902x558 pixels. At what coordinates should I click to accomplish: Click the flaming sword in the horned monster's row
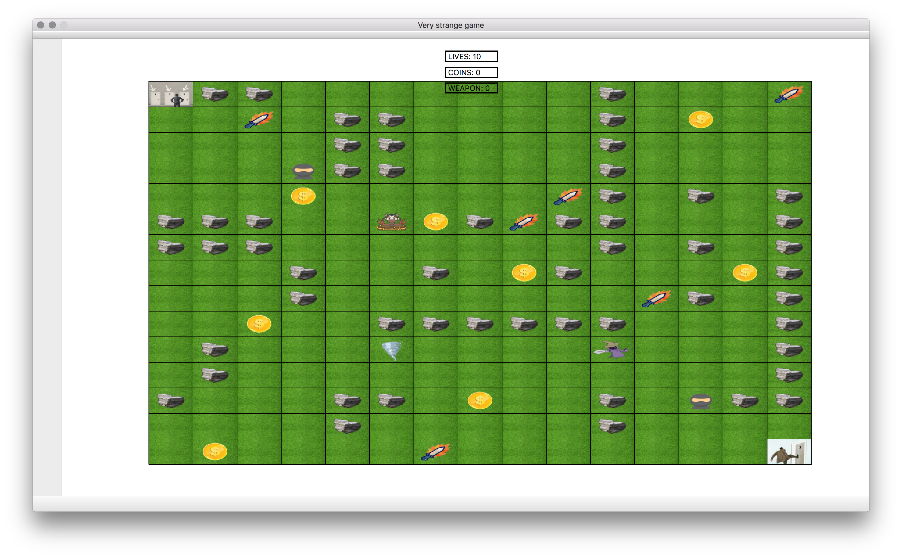point(524,222)
